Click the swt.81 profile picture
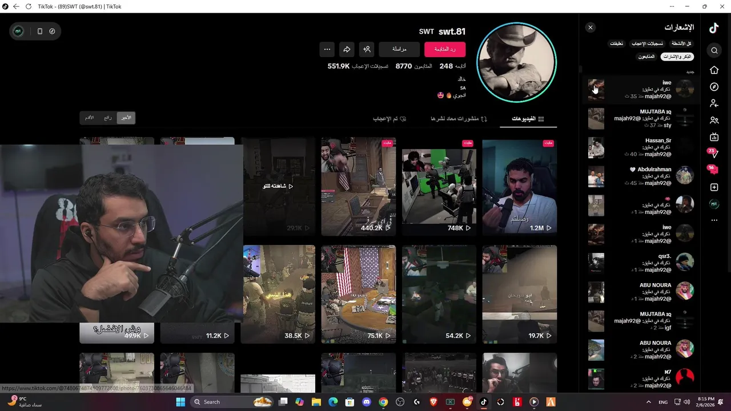This screenshot has width=731, height=411. coord(516,63)
